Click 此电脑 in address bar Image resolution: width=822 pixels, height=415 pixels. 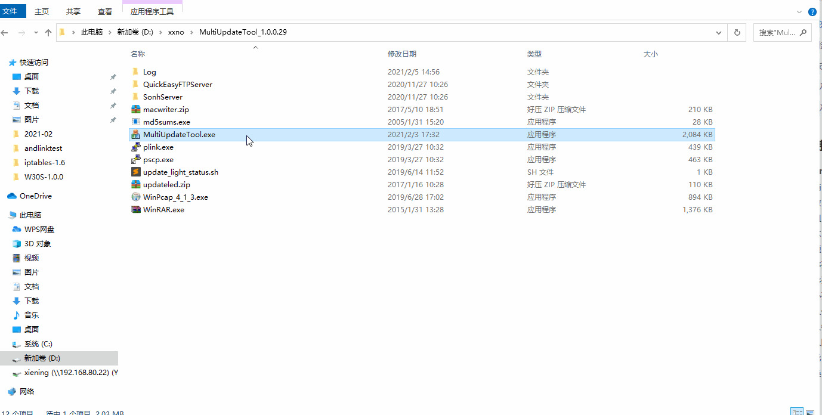click(92, 32)
